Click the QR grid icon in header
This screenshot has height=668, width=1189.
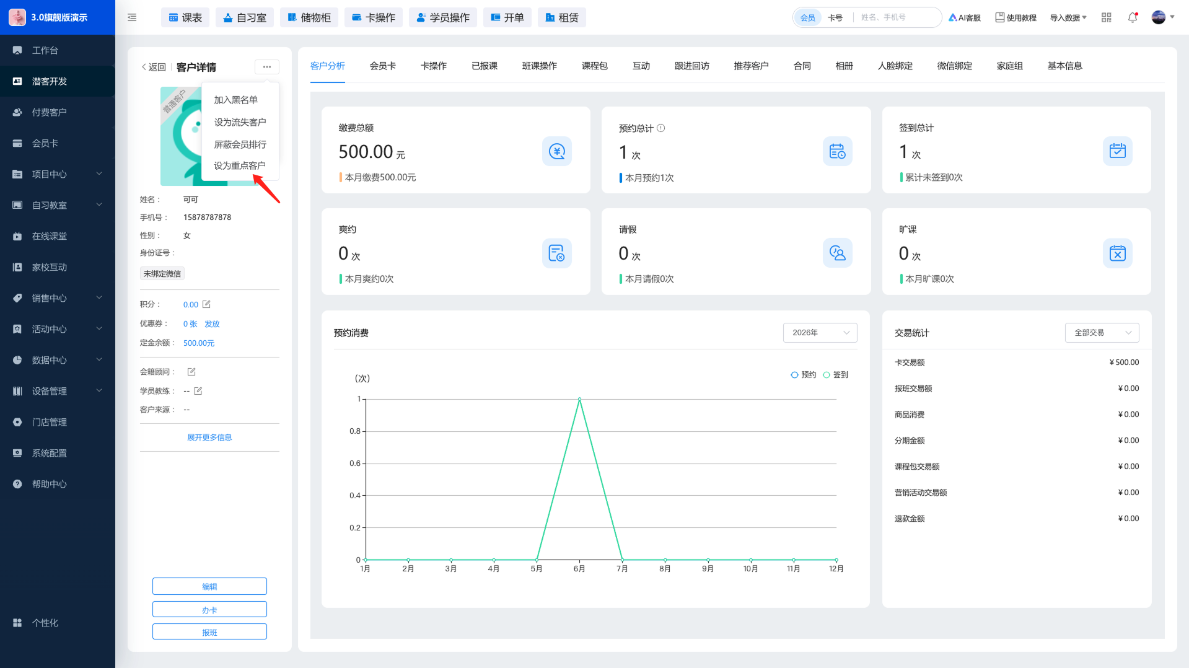(x=1107, y=17)
